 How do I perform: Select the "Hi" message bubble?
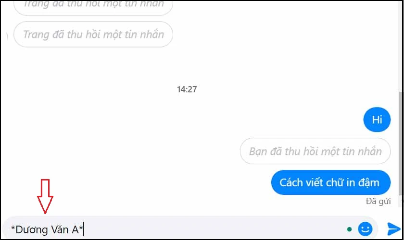tap(377, 120)
